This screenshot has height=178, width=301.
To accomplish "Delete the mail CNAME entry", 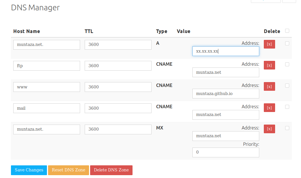I will tap(269, 108).
